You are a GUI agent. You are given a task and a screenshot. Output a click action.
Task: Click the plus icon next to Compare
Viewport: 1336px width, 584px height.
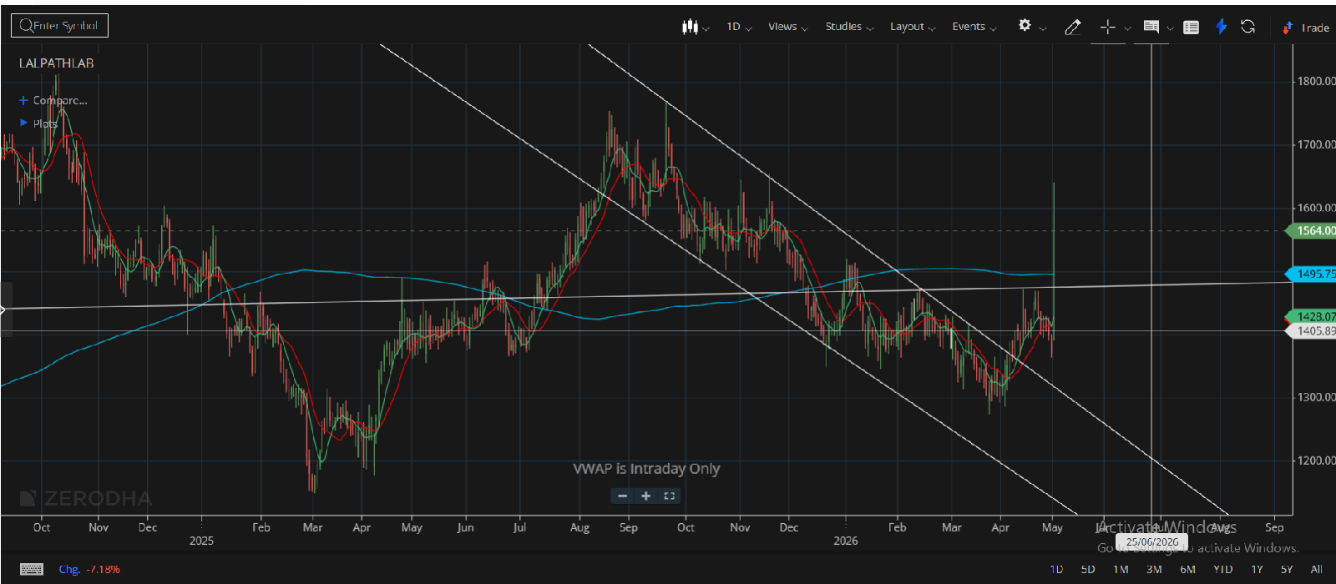(23, 100)
